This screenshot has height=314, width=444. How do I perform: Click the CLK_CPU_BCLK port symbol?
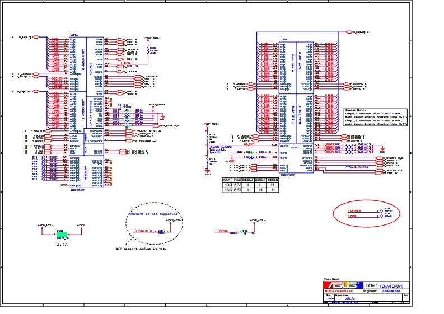click(x=123, y=151)
